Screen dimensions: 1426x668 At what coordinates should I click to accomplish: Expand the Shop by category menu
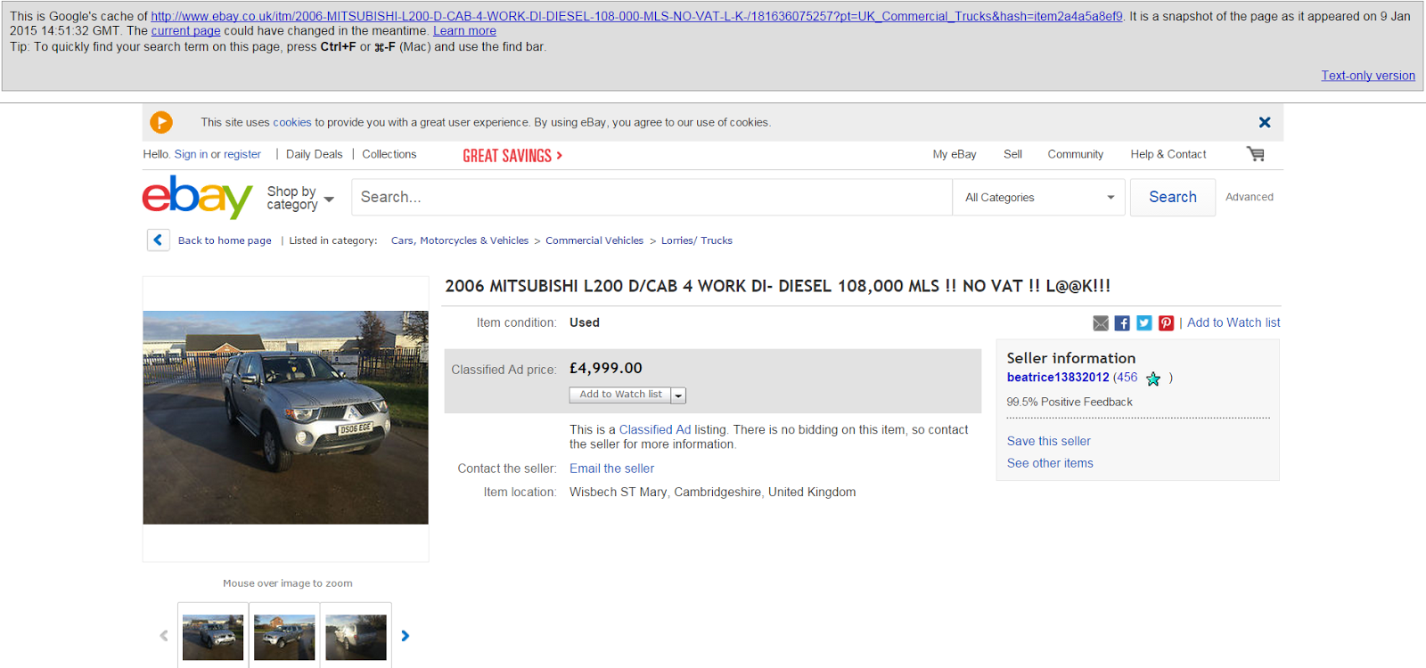[300, 198]
